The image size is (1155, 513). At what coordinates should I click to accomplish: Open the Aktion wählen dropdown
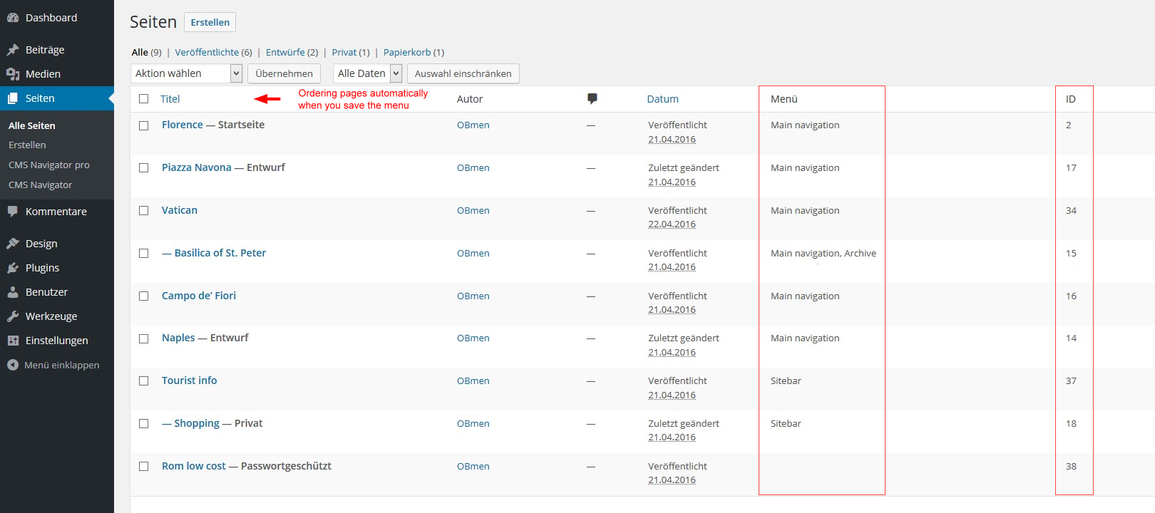(187, 73)
